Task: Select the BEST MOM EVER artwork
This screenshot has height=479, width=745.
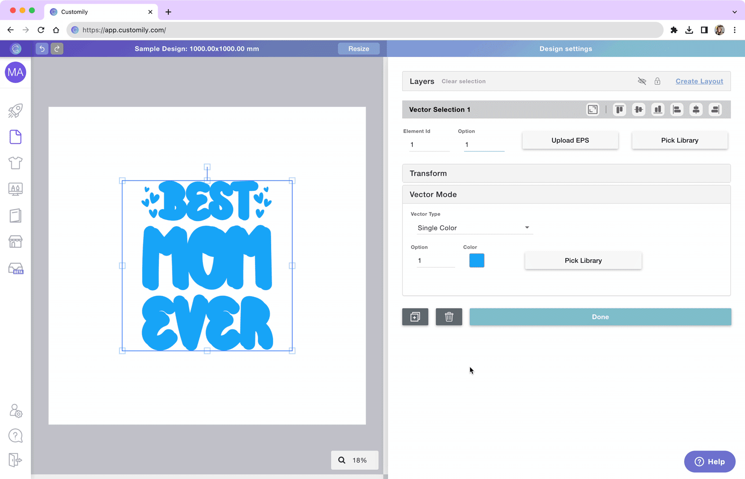Action: [x=207, y=266]
